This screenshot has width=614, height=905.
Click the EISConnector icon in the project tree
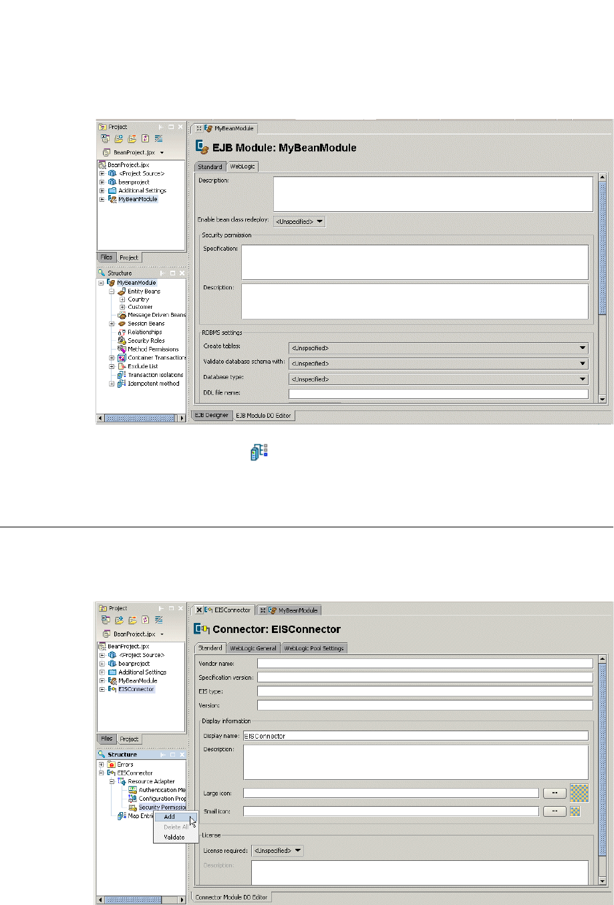point(112,689)
